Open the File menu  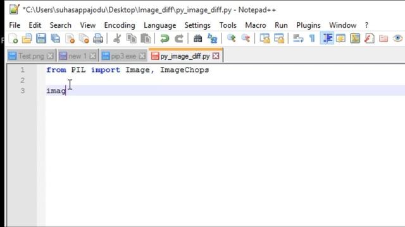[15, 25]
